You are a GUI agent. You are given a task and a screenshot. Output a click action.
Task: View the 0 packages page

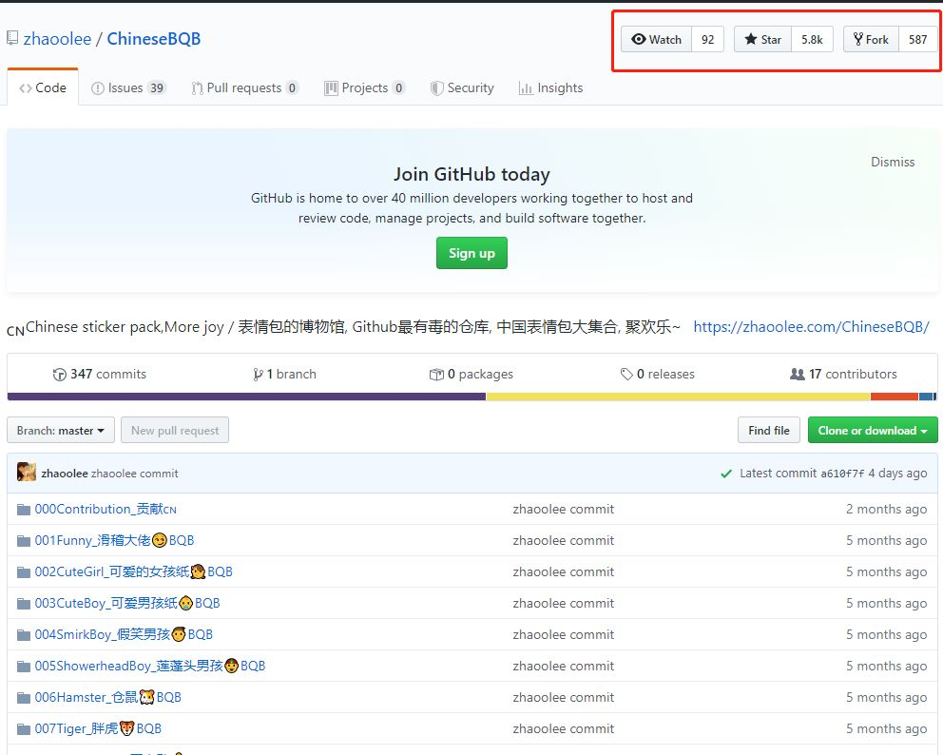click(471, 375)
